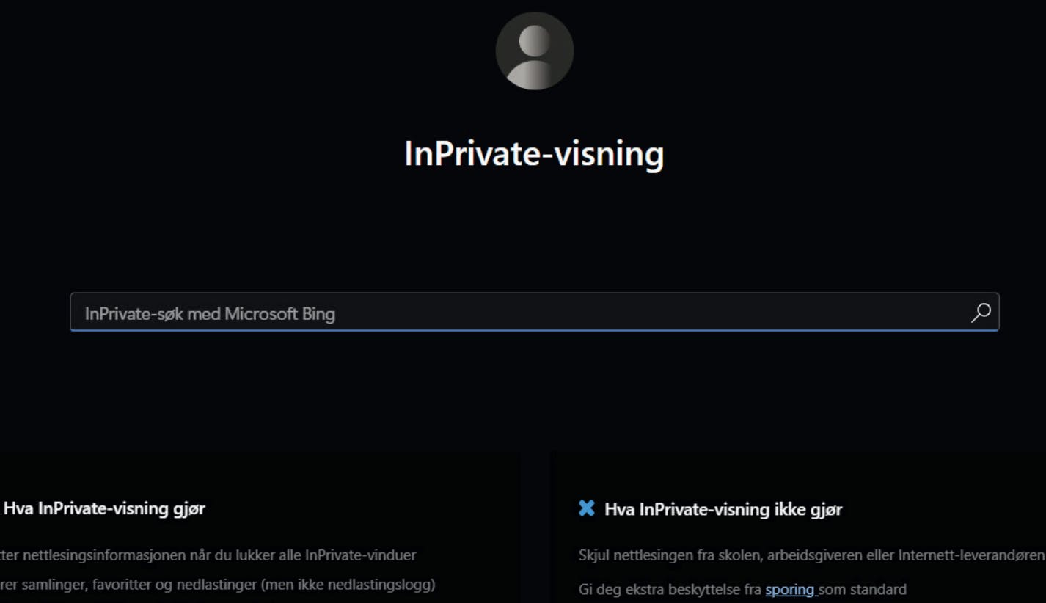Select the 'Hva InPrivate-visning ikke gjør' heading
Image resolution: width=1046 pixels, height=603 pixels.
tap(723, 509)
